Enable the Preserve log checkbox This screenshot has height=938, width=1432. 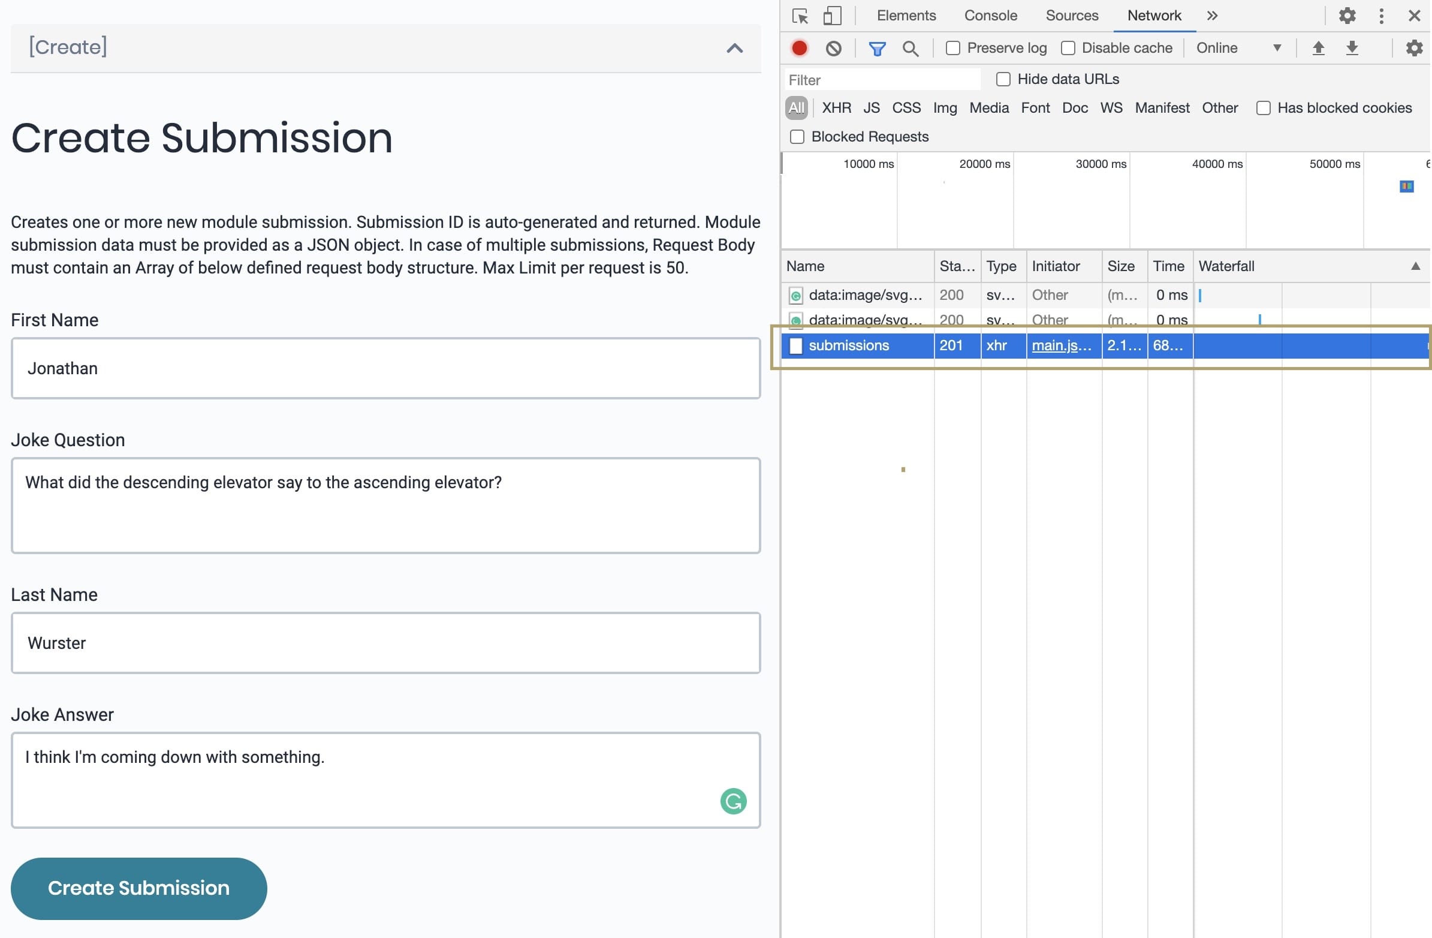point(952,48)
